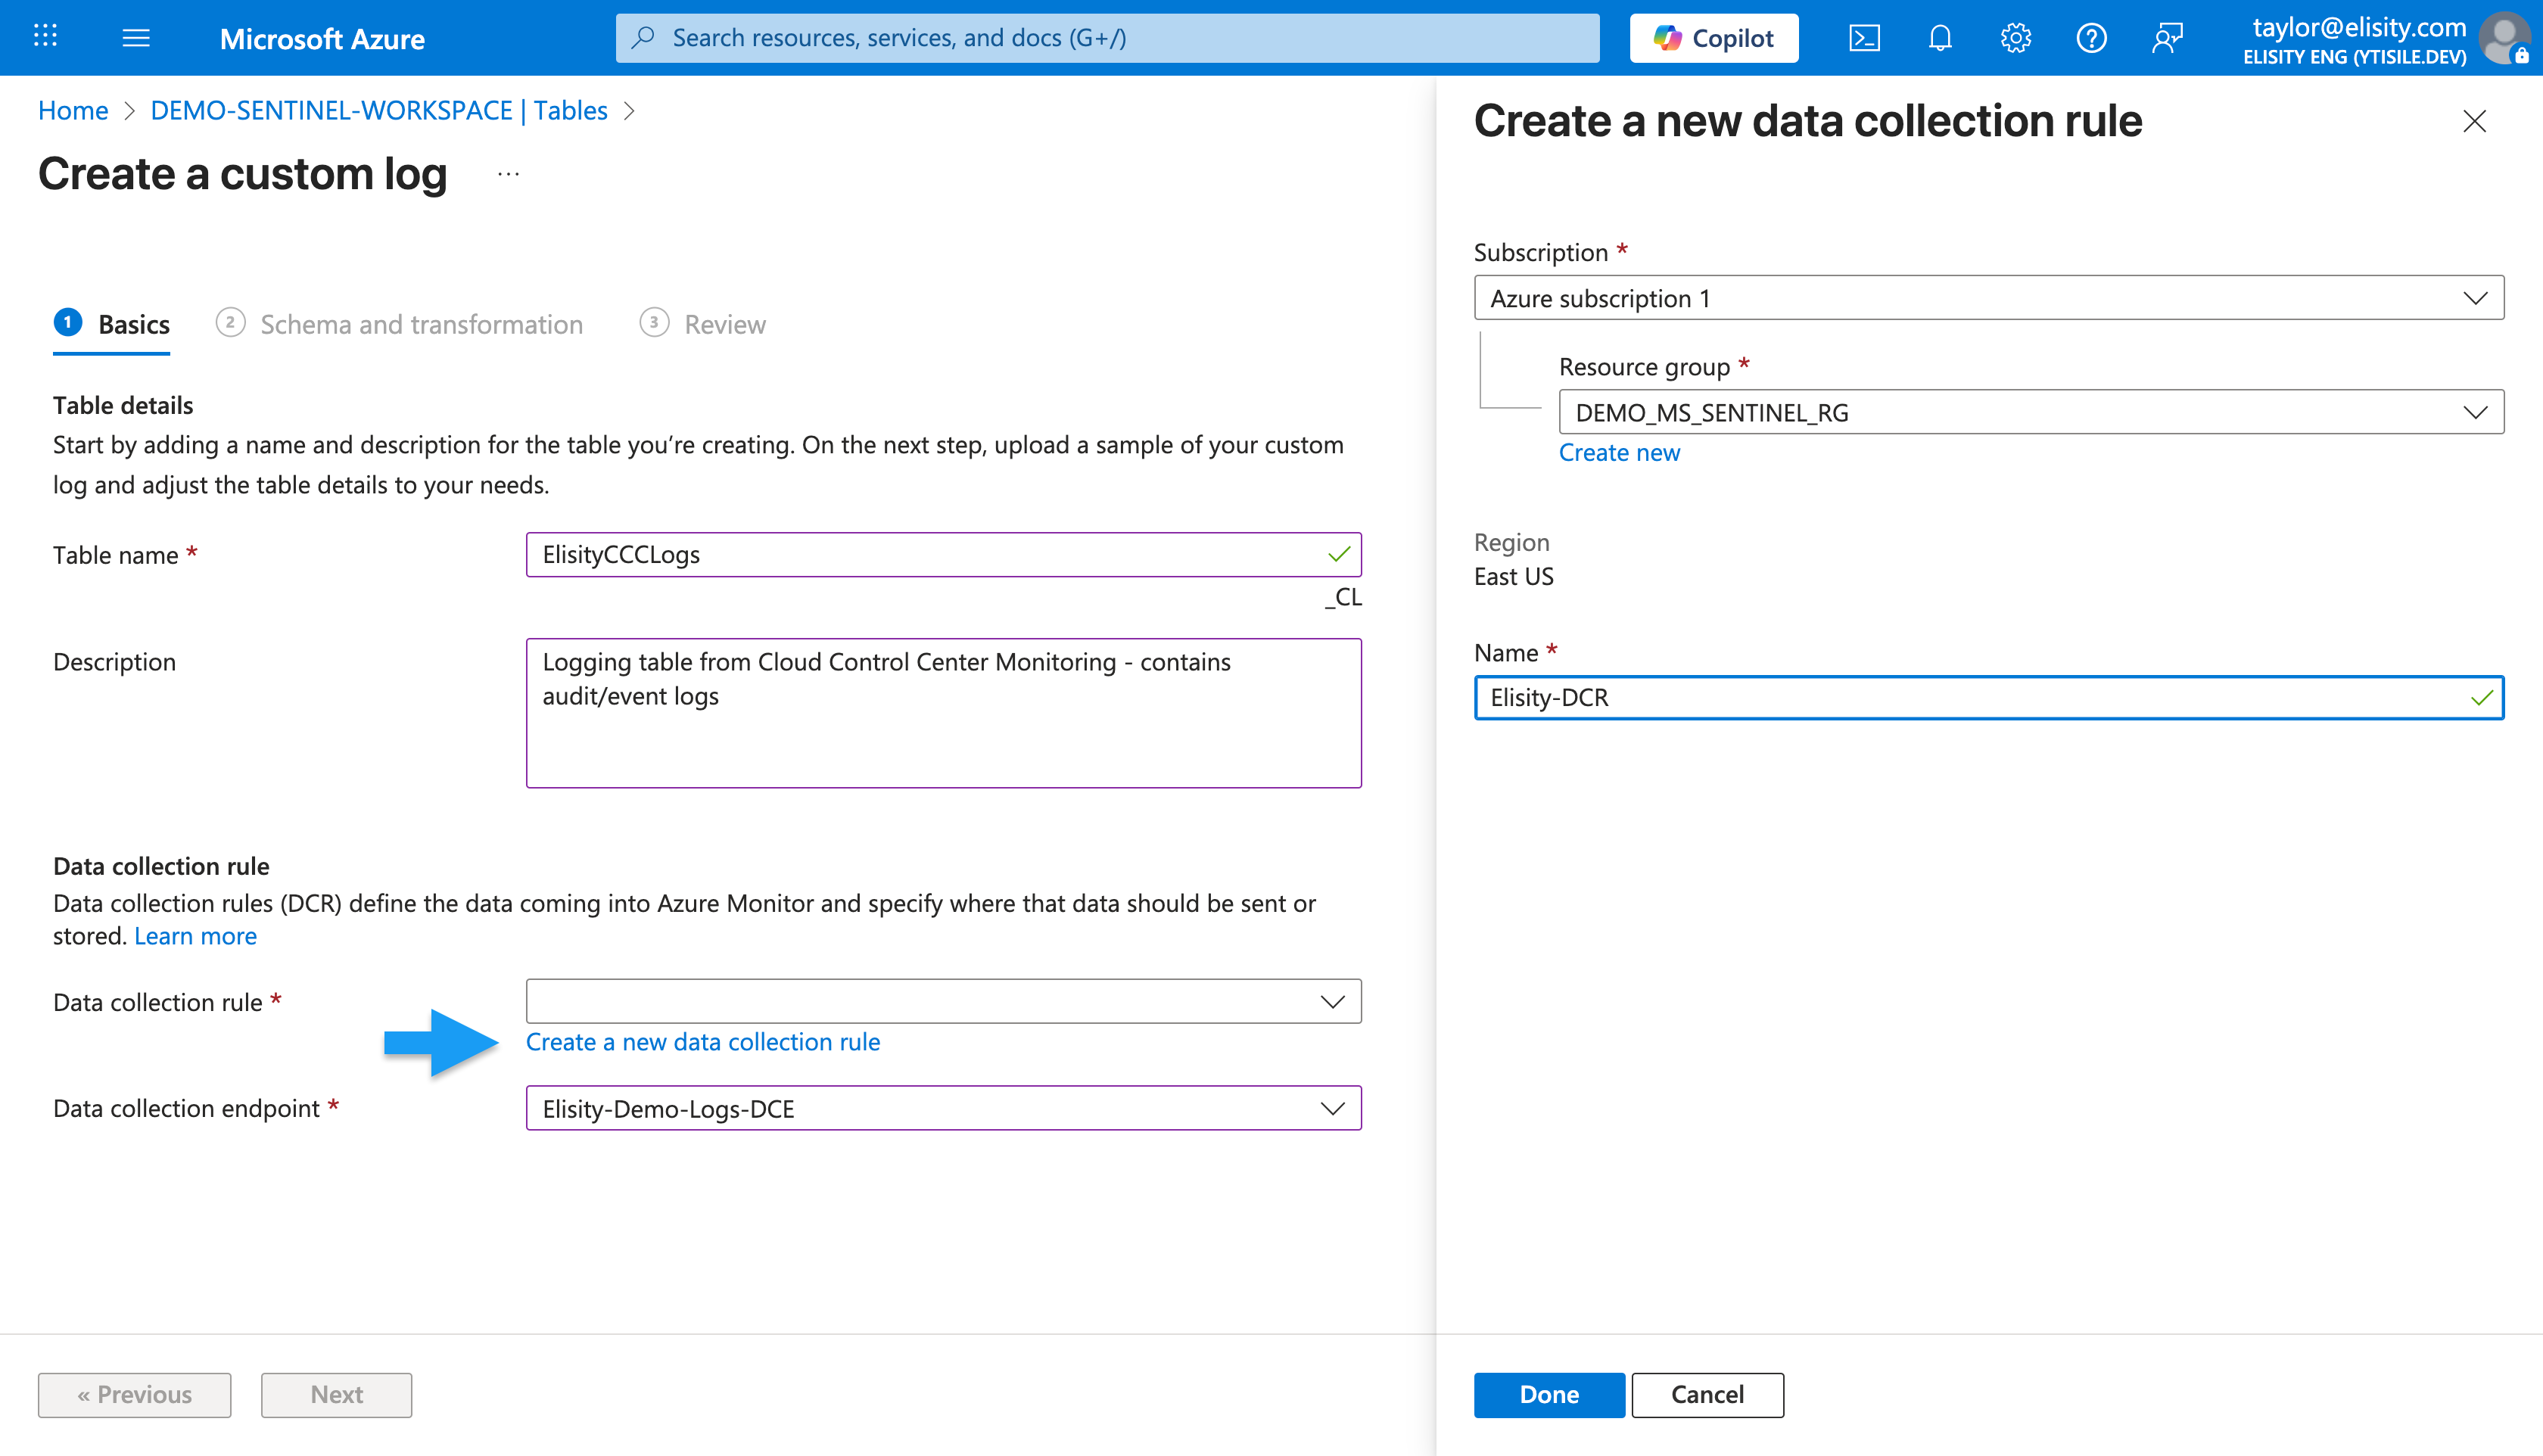Open the Azure app launcher grid
The height and width of the screenshot is (1456, 2543).
[x=45, y=37]
